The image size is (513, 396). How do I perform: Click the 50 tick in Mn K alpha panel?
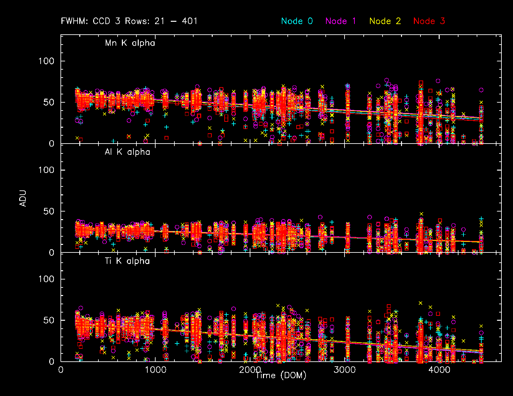[x=49, y=102]
